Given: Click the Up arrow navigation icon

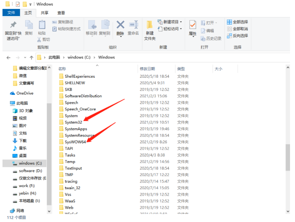Looking at the screenshot, I should pyautogui.click(x=31, y=57).
